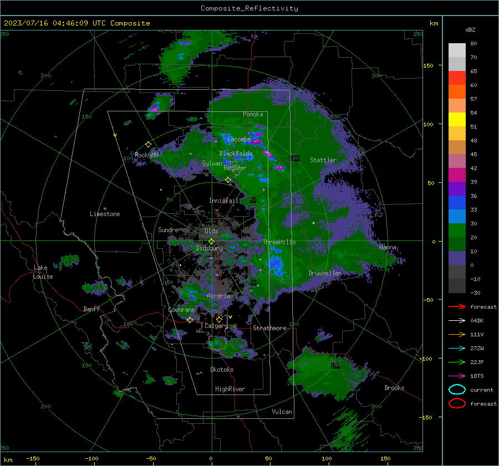Image resolution: width=499 pixels, height=466 pixels.
Task: Click the Composite_Reflectivity title
Action: click(x=249, y=8)
